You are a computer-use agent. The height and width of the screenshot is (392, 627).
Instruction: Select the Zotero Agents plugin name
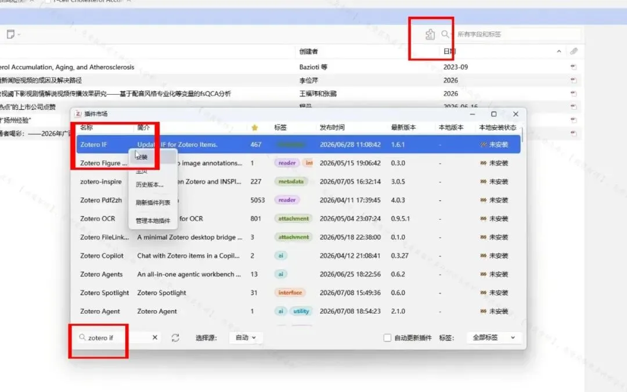tap(101, 274)
